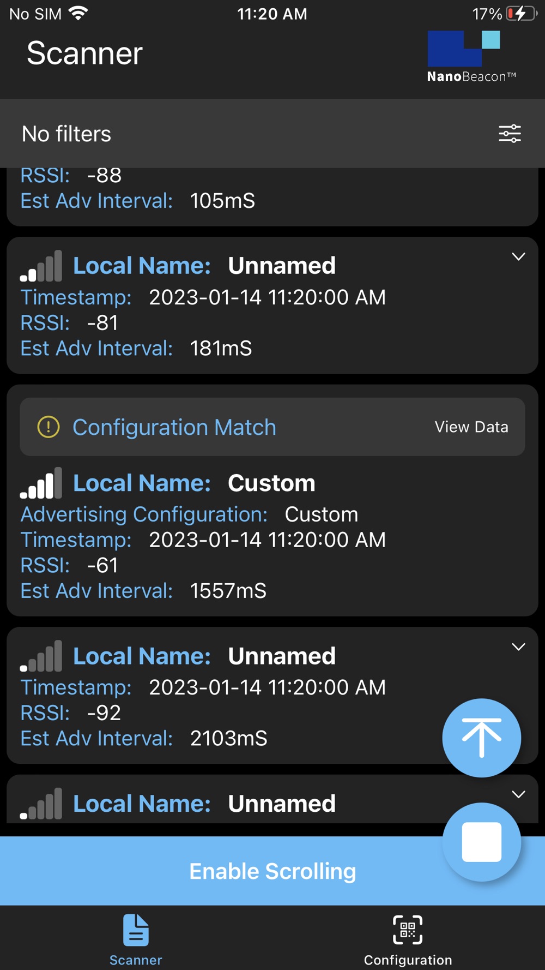Tap the Scanner document icon in tab bar
Image resolution: width=545 pixels, height=970 pixels.
click(x=136, y=930)
